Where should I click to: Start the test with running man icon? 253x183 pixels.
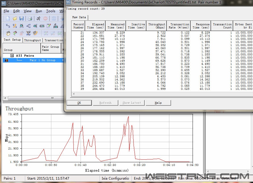[x=38, y=18]
